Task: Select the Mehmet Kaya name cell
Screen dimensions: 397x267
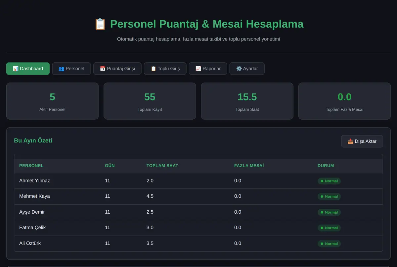Action: point(35,196)
